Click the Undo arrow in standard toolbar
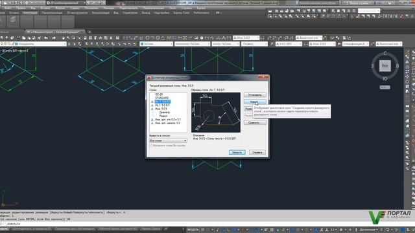The width and height of the screenshot is (415, 233). click(x=46, y=38)
